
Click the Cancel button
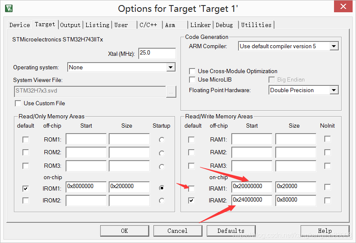click(x=178, y=231)
